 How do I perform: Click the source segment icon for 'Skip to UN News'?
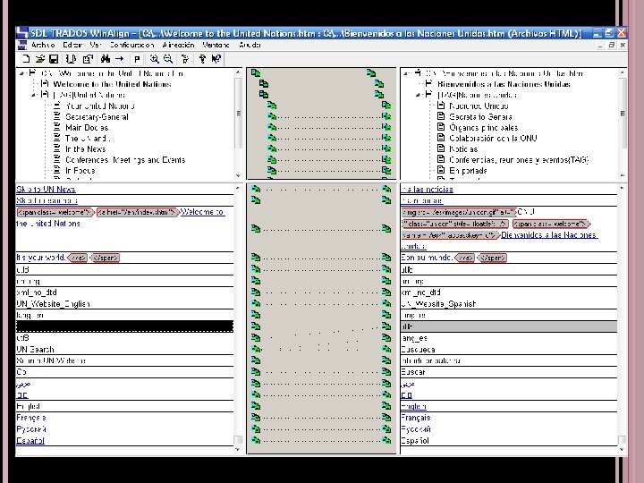coord(256,189)
